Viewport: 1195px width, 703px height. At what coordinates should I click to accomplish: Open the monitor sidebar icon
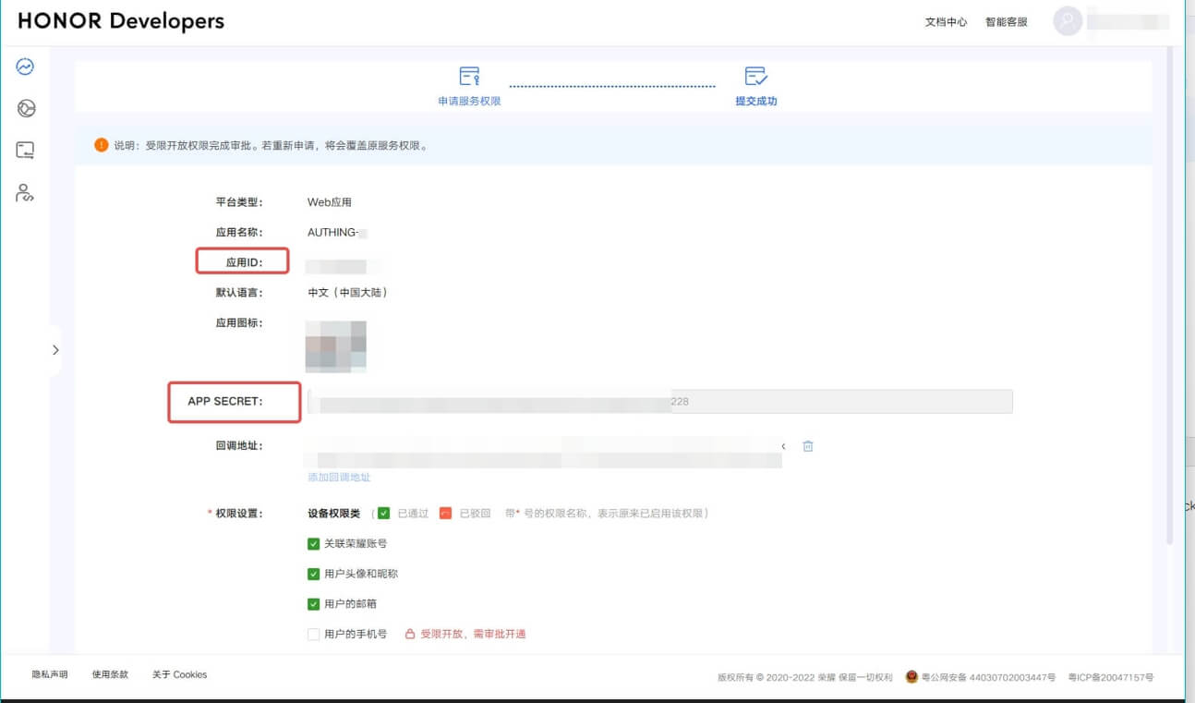pyautogui.click(x=25, y=151)
